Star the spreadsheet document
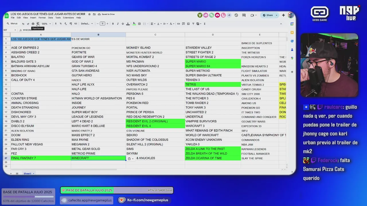 [x=89, y=14]
